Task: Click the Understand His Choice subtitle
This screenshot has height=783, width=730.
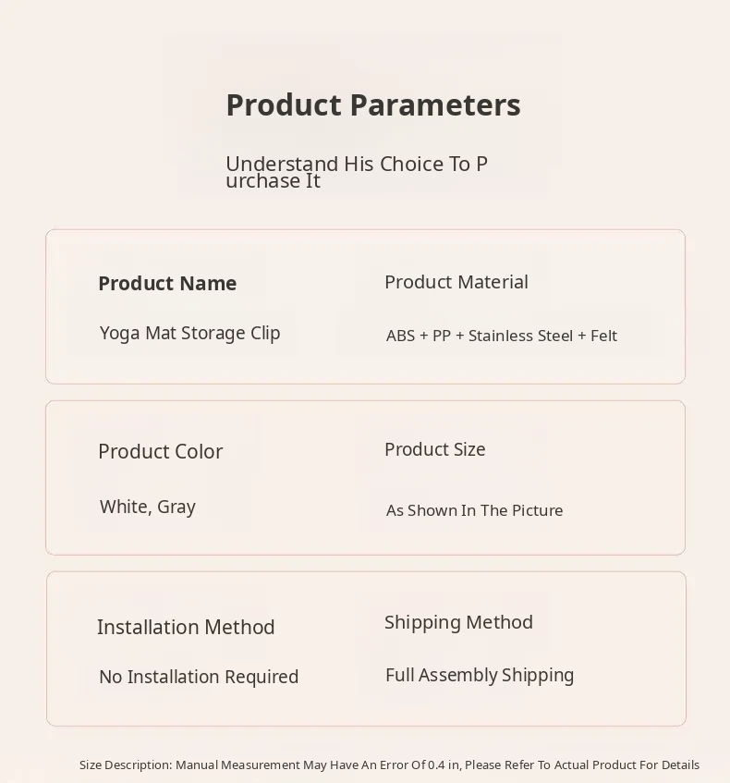Action: point(357,172)
